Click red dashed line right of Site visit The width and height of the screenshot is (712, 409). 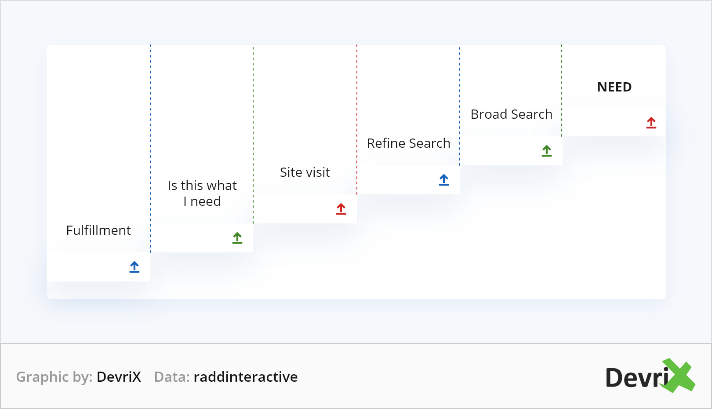pyautogui.click(x=357, y=119)
